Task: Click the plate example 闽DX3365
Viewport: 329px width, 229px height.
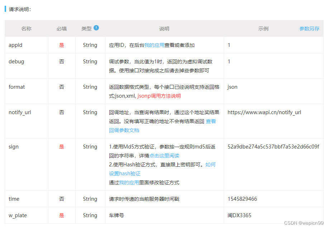Action: pyautogui.click(x=239, y=215)
